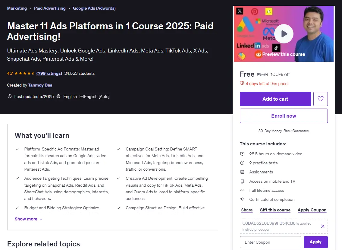Play the course preview video
The image size is (342, 250).
coord(284,34)
